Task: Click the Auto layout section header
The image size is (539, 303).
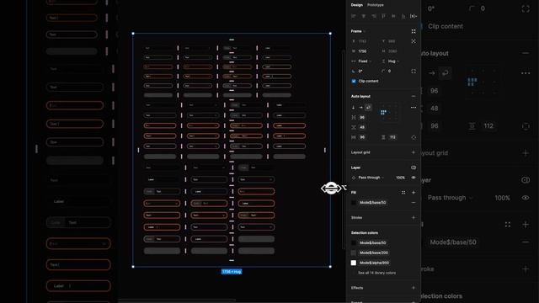Action: tap(360, 96)
